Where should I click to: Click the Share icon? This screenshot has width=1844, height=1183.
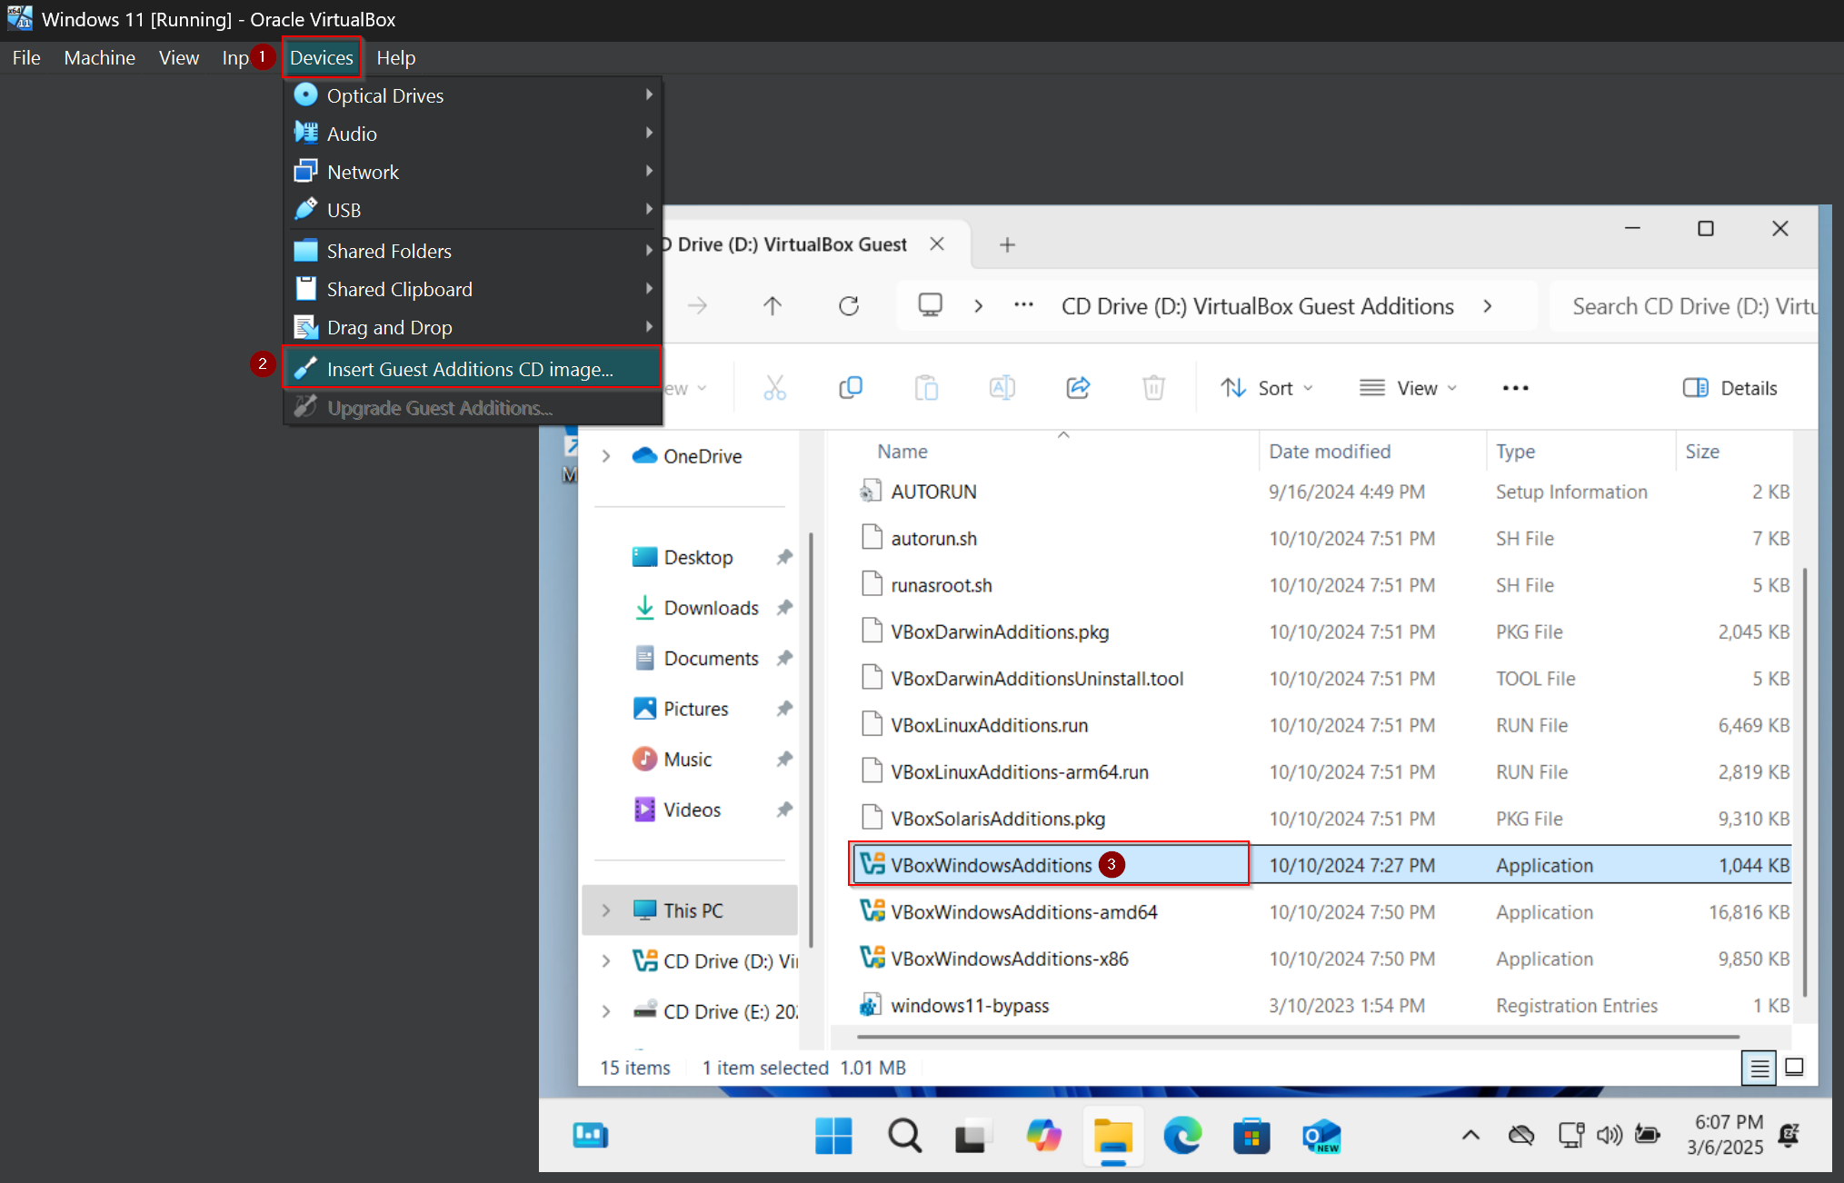pos(1078,388)
